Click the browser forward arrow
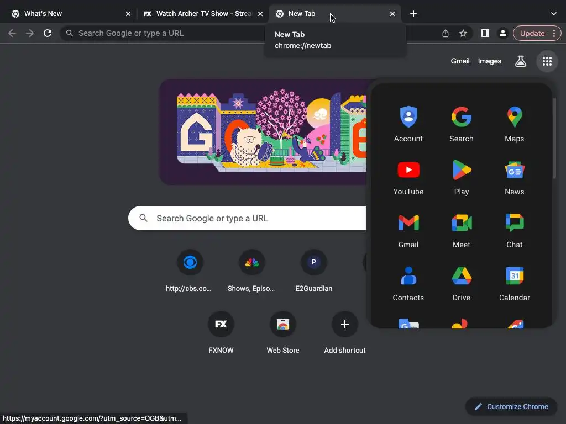Viewport: 566px width, 424px height. point(30,33)
